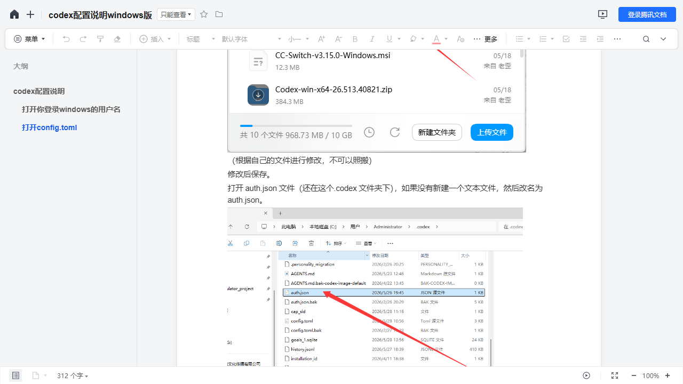Zoom out with minus button

(633, 375)
